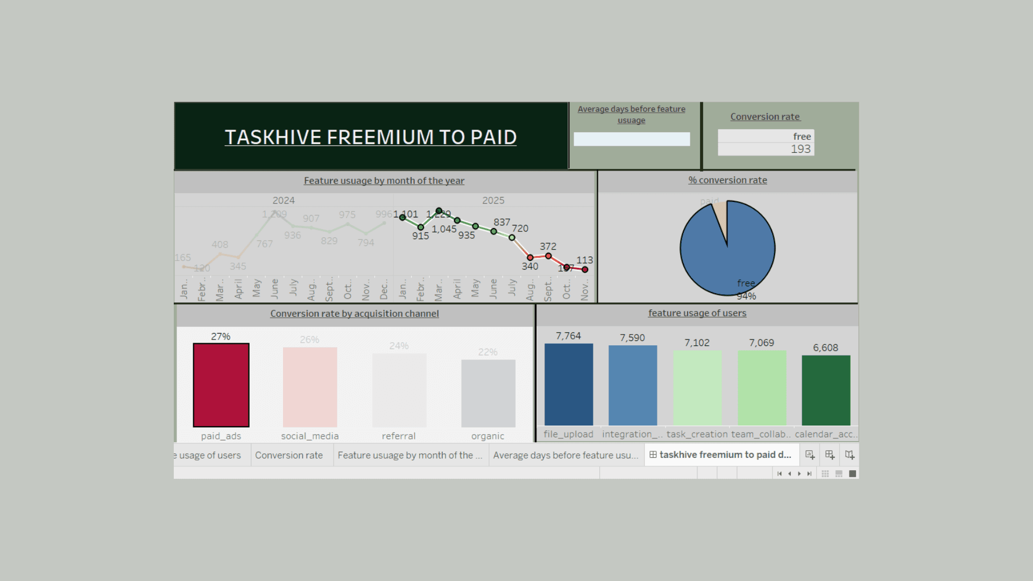The image size is (1033, 581).
Task: Click the calendar_access dark green bar
Action: pyautogui.click(x=826, y=390)
